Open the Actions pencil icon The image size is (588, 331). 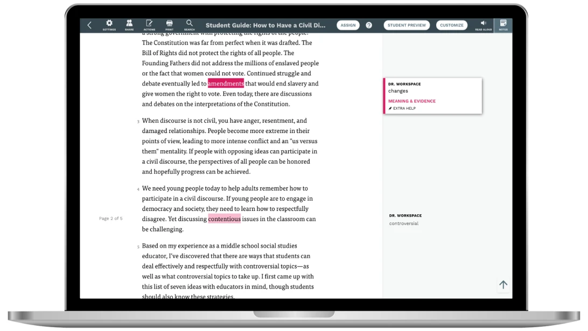click(x=149, y=25)
